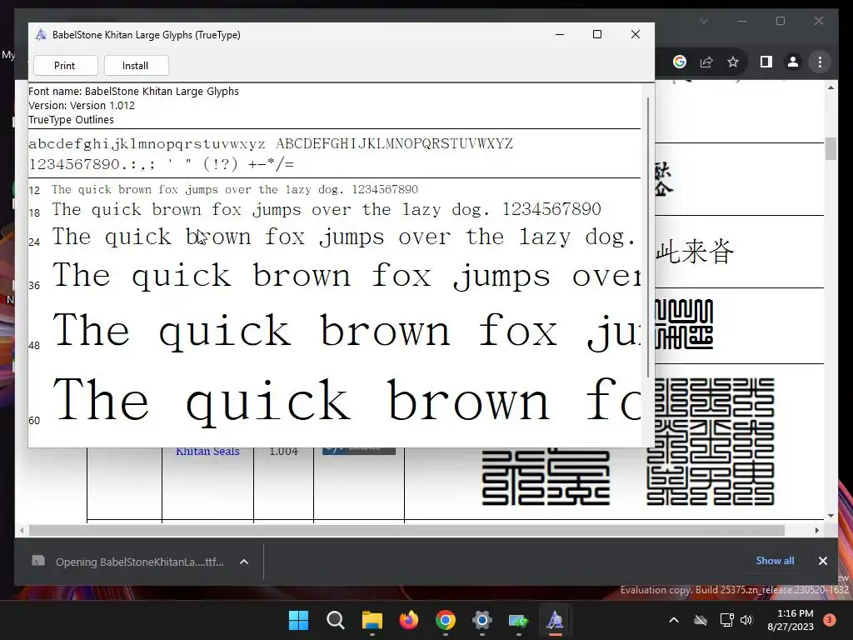Open the BabelStoneKhitanLa...ttf download item

point(128,562)
